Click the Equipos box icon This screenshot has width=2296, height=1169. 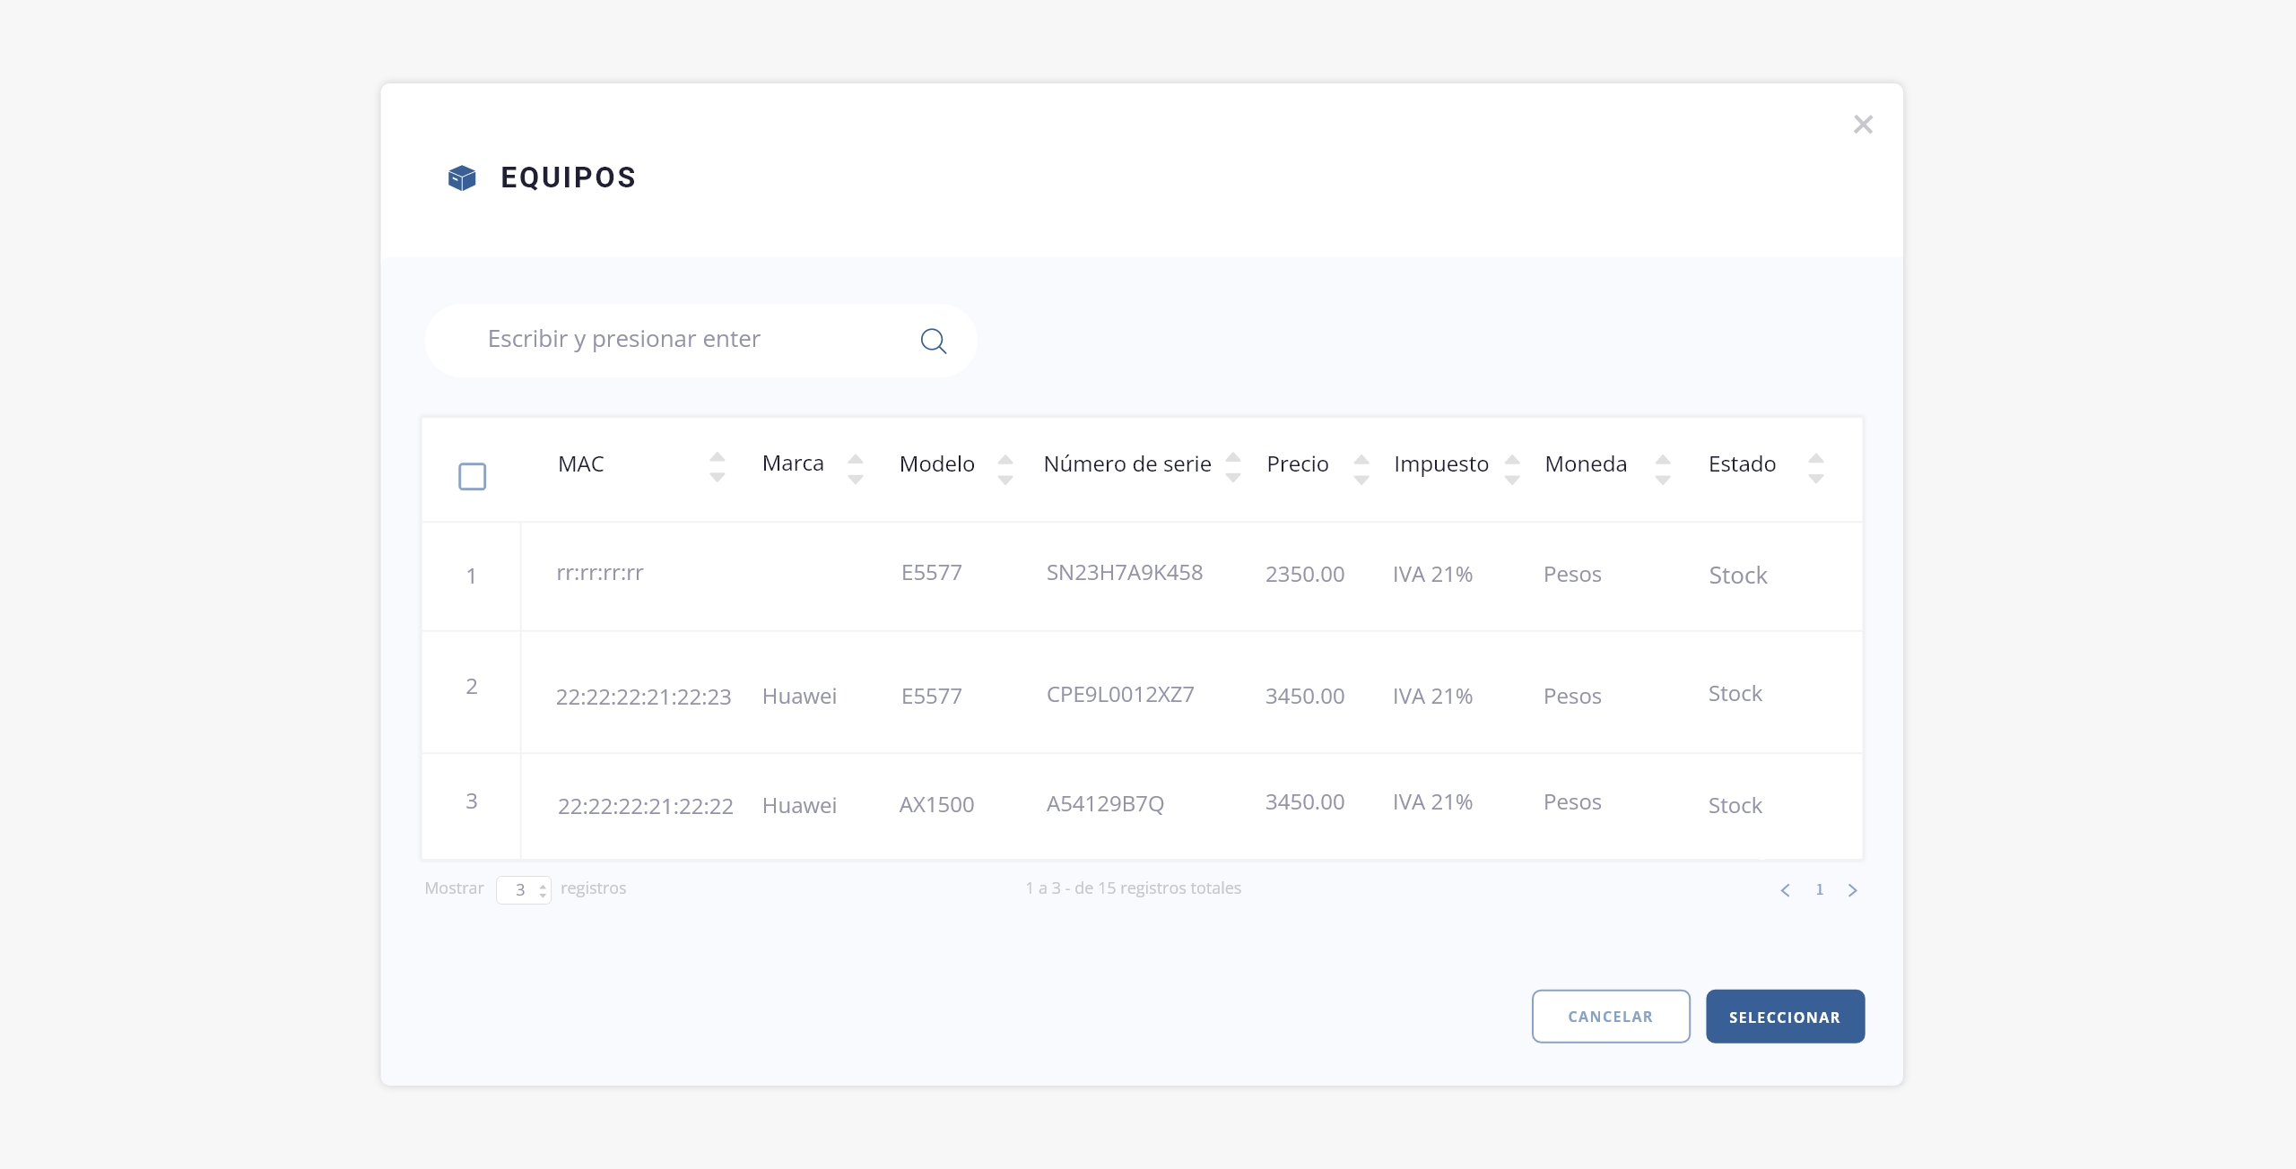tap(462, 178)
